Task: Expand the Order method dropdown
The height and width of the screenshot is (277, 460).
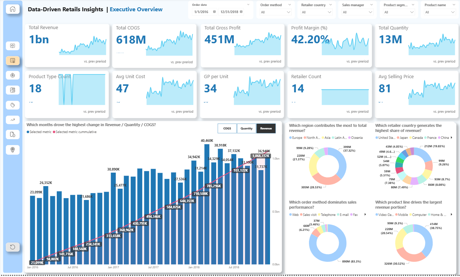Action: pyautogui.click(x=275, y=12)
